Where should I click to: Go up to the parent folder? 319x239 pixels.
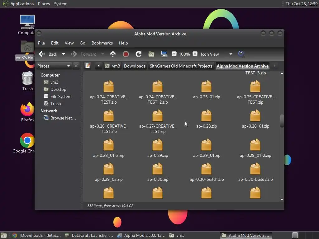[x=113, y=54]
